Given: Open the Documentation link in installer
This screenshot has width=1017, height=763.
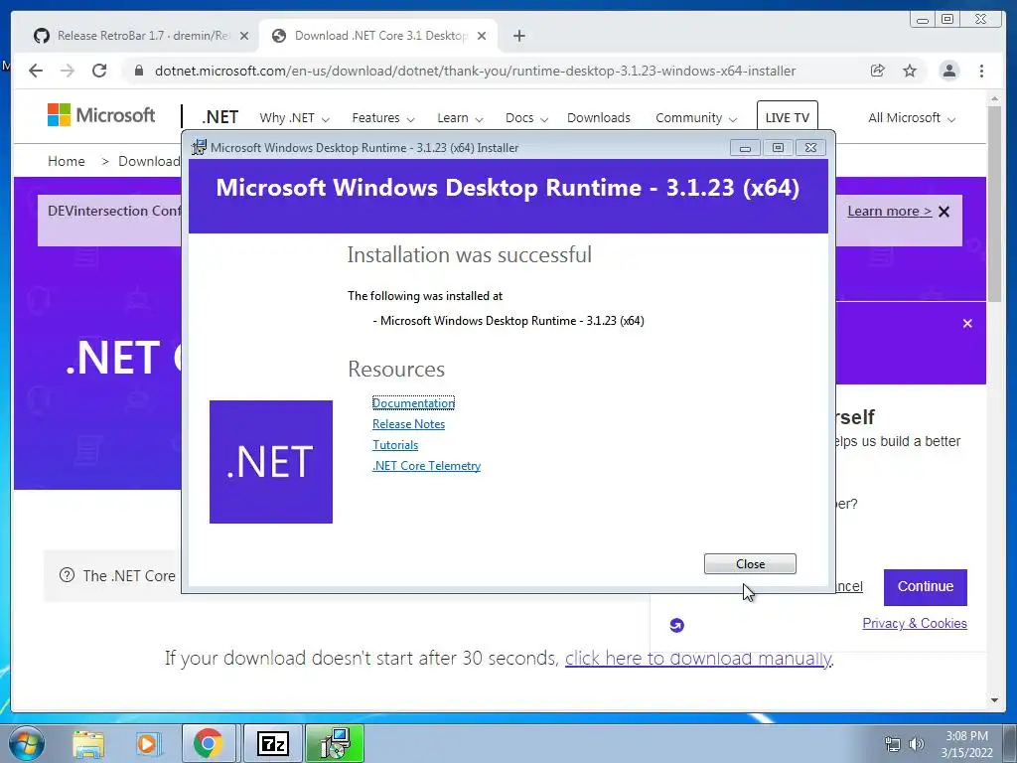Looking at the screenshot, I should [x=413, y=403].
